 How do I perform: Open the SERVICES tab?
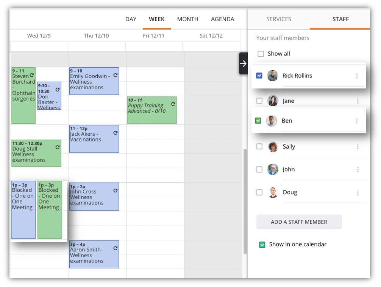(279, 19)
